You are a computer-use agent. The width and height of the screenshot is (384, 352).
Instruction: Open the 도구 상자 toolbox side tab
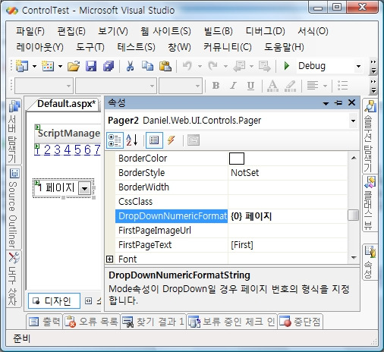[14, 279]
